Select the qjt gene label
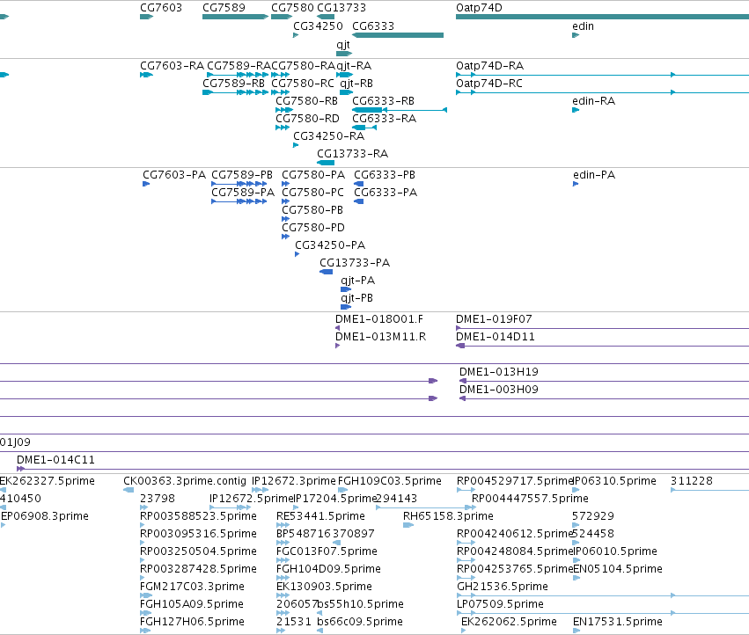Image resolution: width=749 pixels, height=635 pixels. pyautogui.click(x=343, y=45)
